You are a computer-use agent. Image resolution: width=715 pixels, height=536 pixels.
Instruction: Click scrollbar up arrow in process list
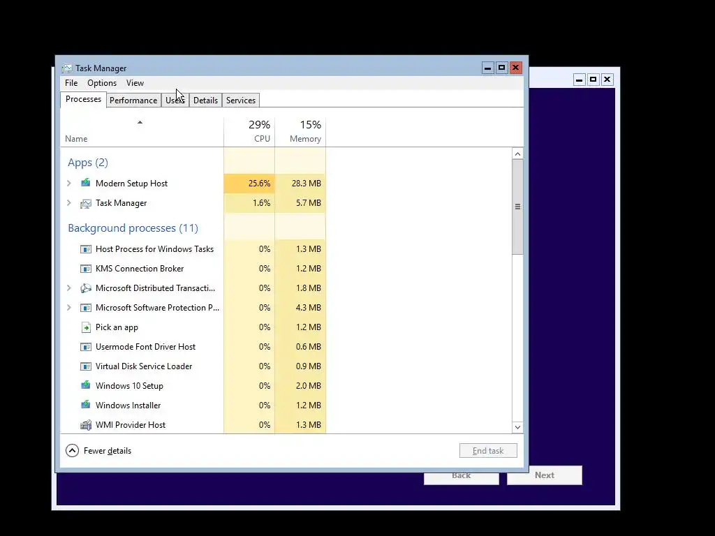(517, 154)
